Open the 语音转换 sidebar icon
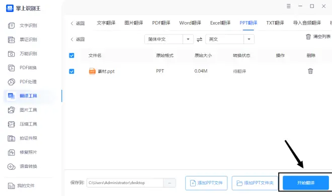Screen dimensions: 332x196 (x=11, y=166)
